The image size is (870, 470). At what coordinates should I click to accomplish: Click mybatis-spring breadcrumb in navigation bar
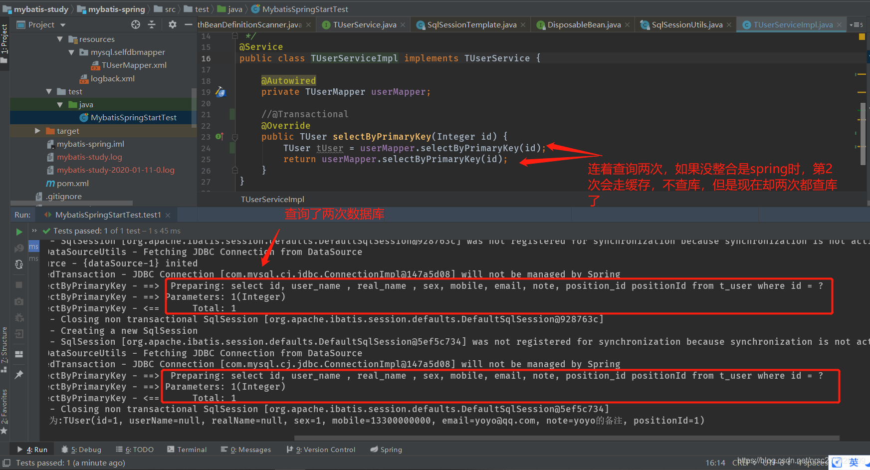(111, 9)
